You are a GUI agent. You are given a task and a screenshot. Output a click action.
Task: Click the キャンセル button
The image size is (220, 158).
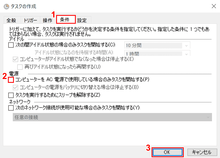[202, 152]
